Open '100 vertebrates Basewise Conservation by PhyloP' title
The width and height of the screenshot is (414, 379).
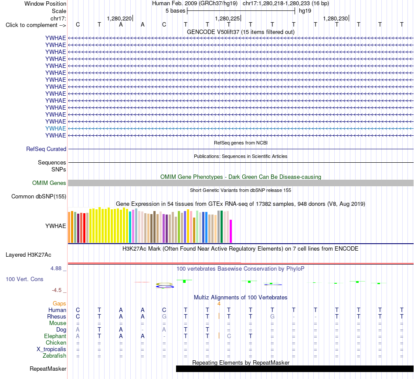[x=241, y=268]
